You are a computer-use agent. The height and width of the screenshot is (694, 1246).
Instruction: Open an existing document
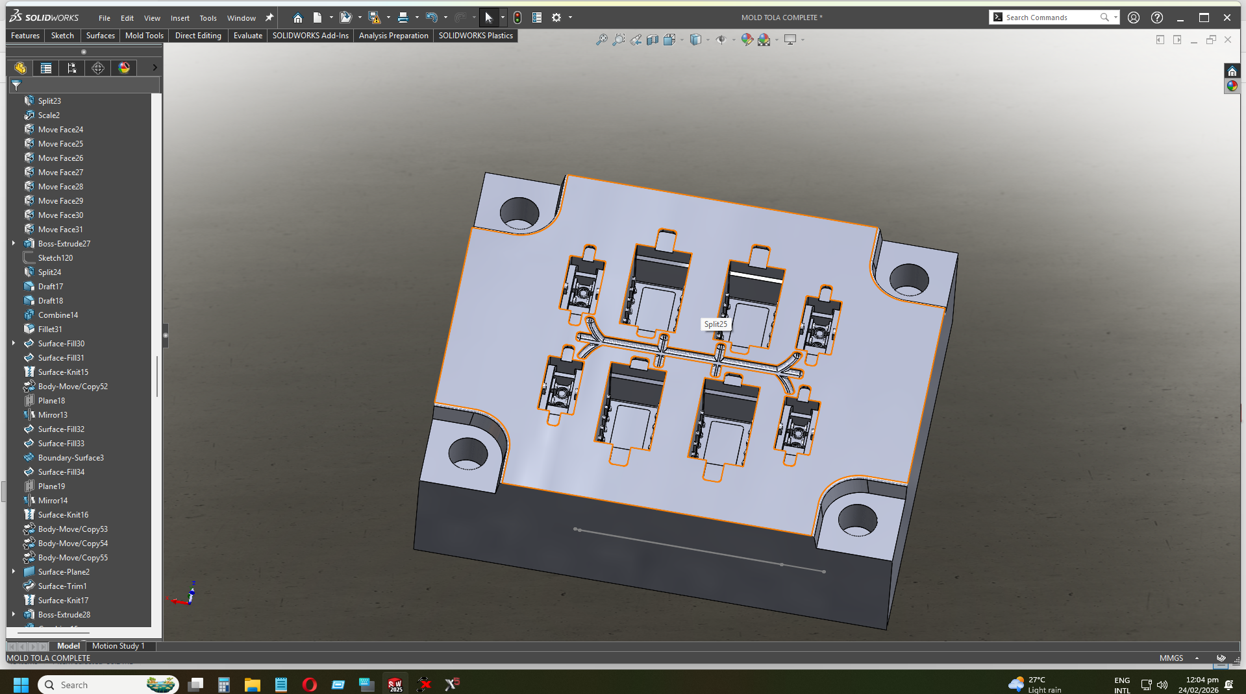tap(345, 18)
